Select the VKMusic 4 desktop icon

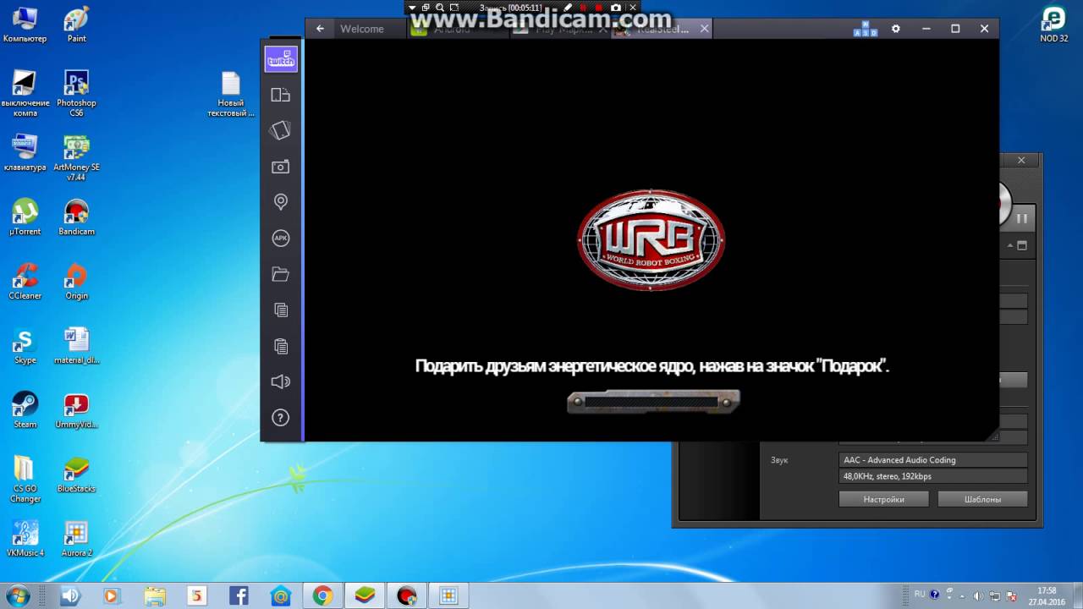[25, 539]
